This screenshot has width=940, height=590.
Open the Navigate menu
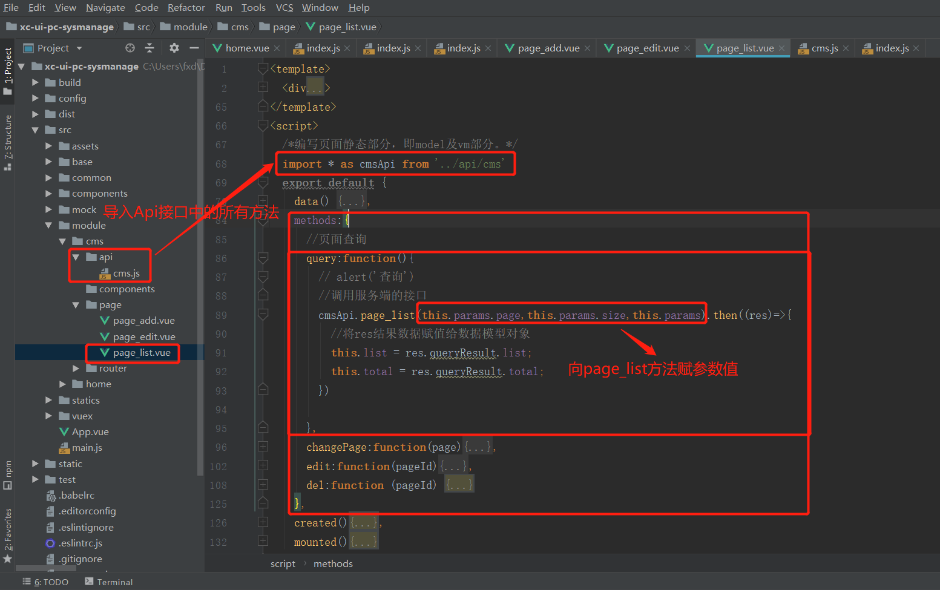(x=105, y=7)
